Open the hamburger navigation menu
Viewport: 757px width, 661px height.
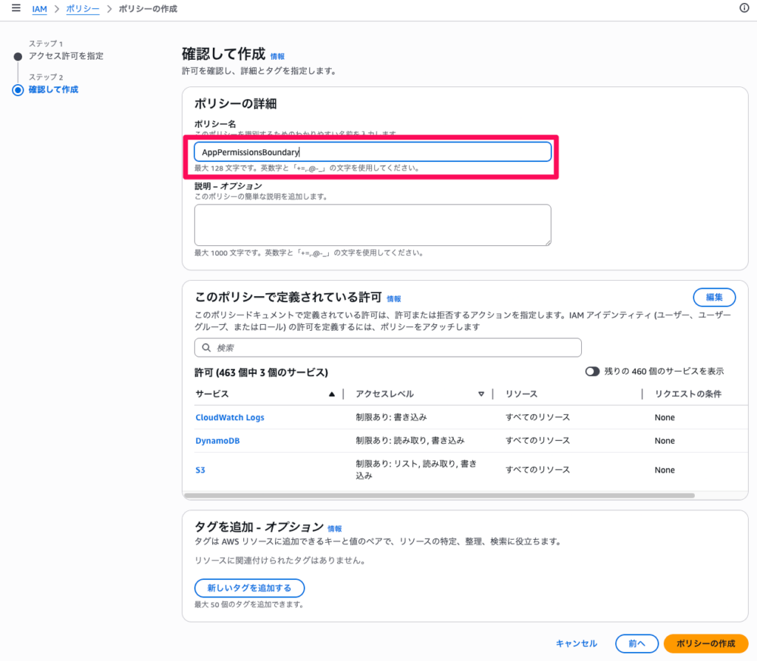click(16, 9)
